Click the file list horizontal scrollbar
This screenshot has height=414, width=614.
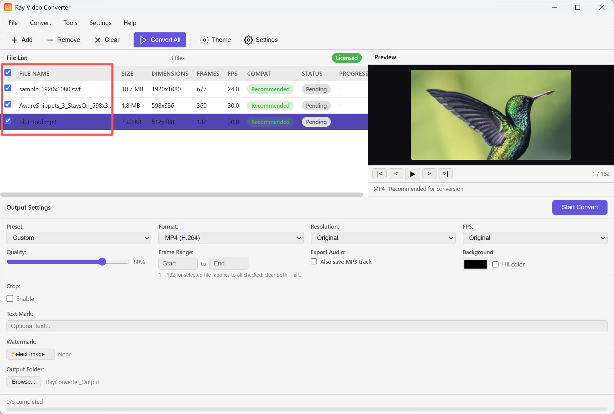point(182,195)
